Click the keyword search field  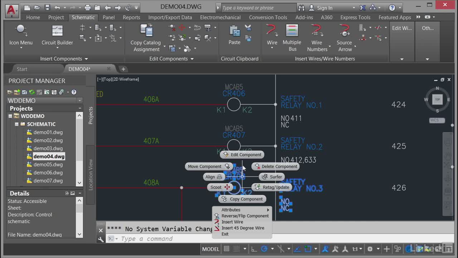coord(259,8)
